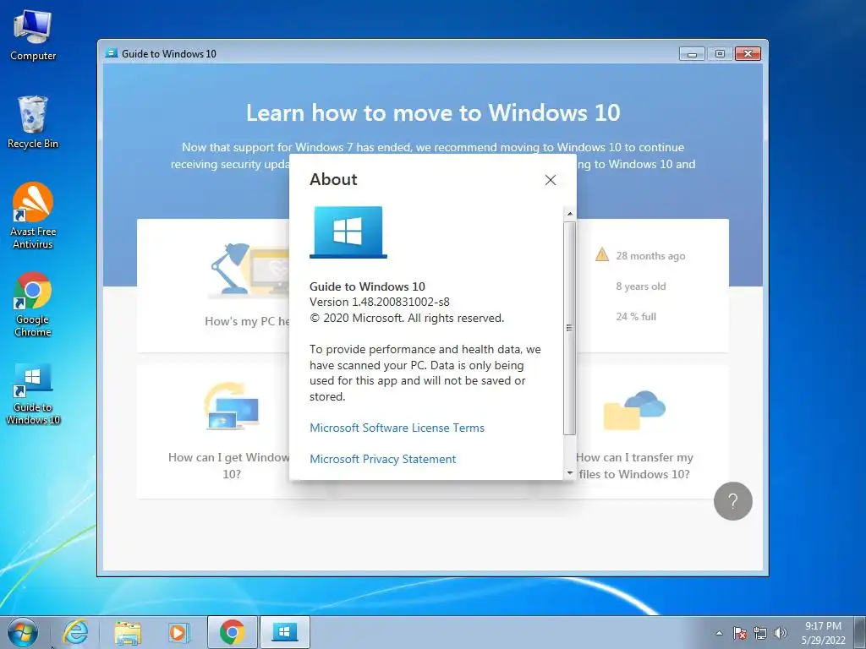The height and width of the screenshot is (649, 866).
Task: Open the How can I get Windows 10 card
Action: click(213, 432)
